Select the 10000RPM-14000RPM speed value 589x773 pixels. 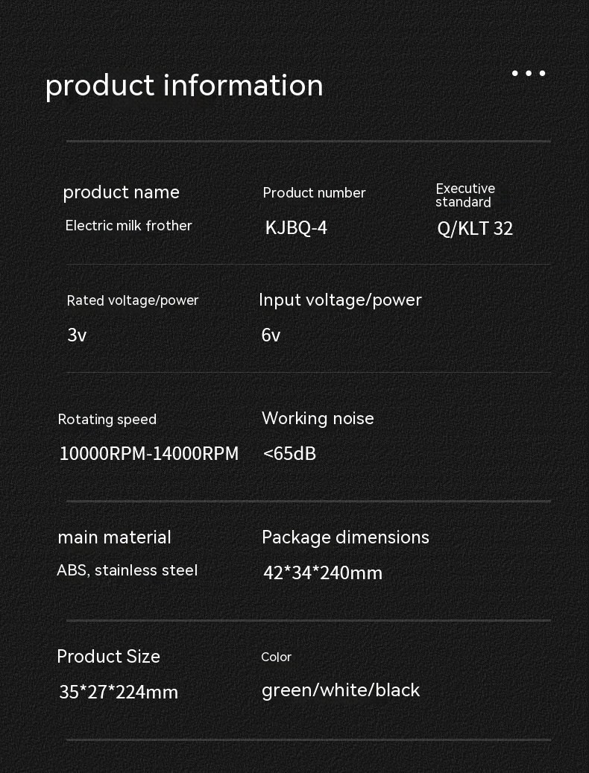click(x=149, y=454)
